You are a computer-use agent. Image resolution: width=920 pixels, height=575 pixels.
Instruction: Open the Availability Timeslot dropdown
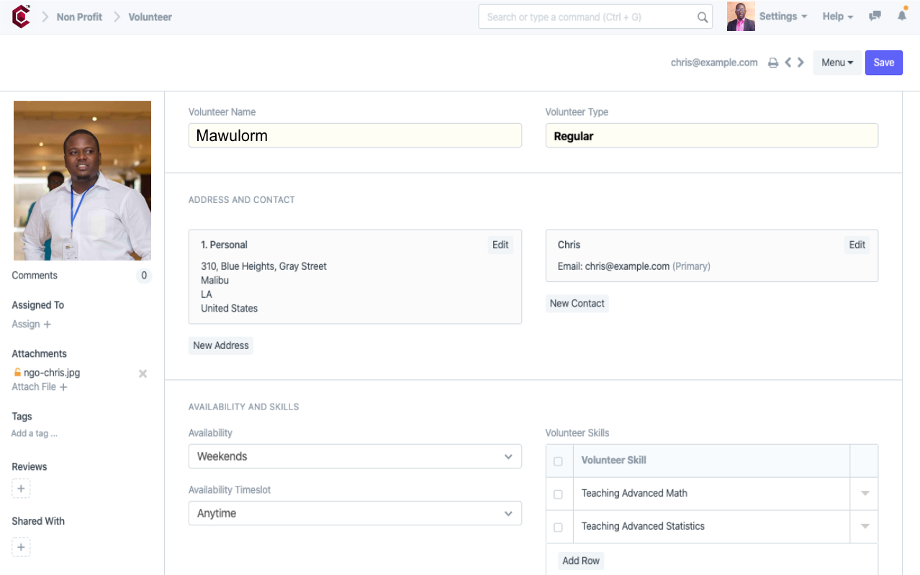tap(355, 513)
